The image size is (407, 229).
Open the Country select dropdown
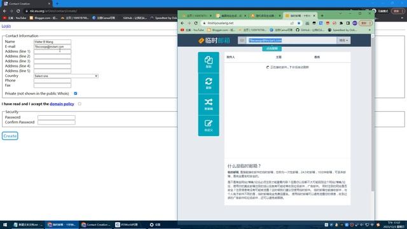[66, 76]
